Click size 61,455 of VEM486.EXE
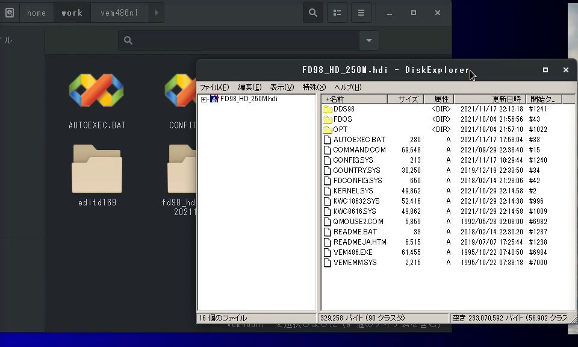Viewport: 578px width, 347px height. tap(411, 252)
